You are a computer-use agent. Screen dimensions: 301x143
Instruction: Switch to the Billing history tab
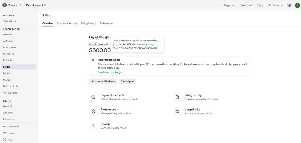pos(88,23)
